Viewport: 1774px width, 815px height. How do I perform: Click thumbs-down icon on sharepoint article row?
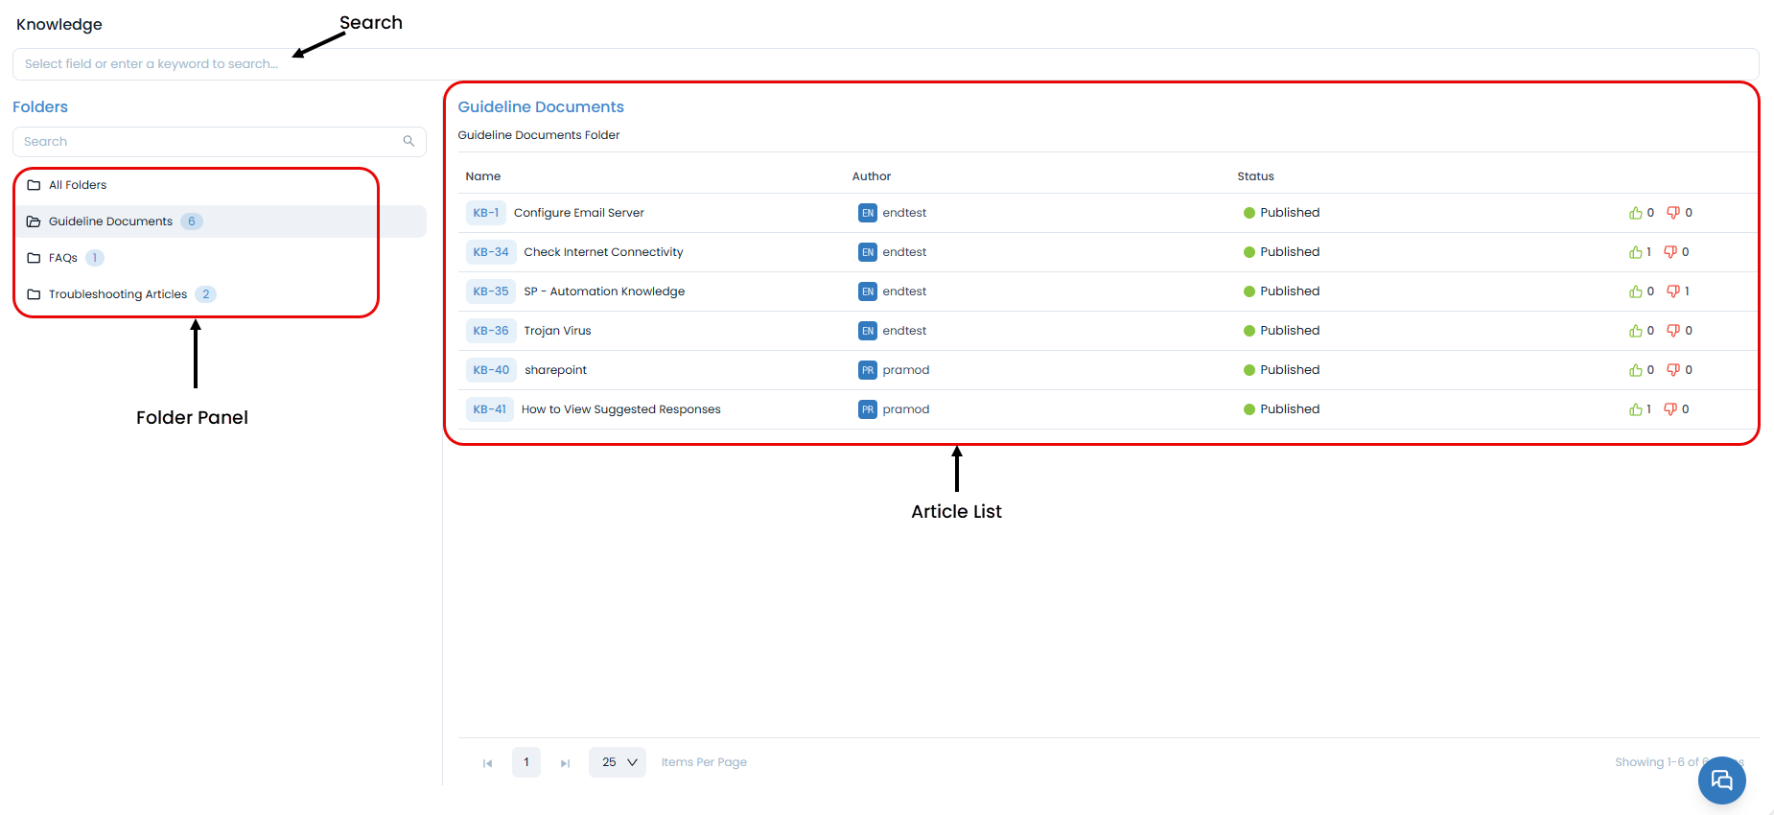tap(1673, 370)
